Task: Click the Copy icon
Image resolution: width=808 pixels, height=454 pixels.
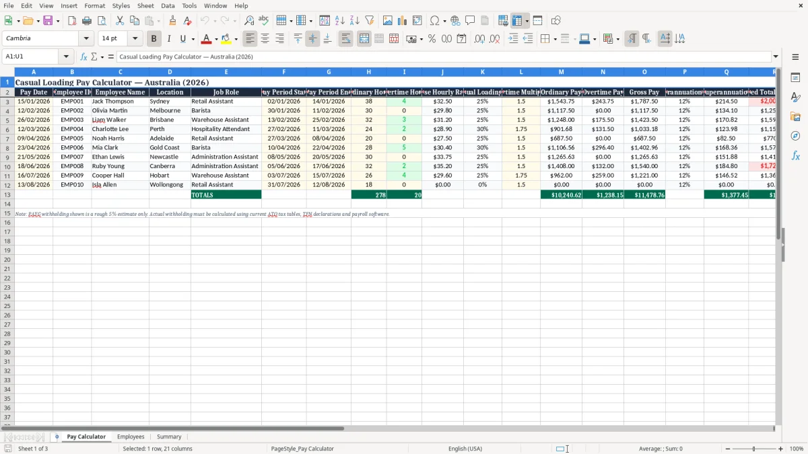Action: click(135, 21)
